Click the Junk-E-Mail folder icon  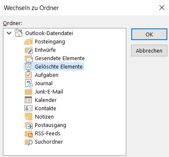29,91
